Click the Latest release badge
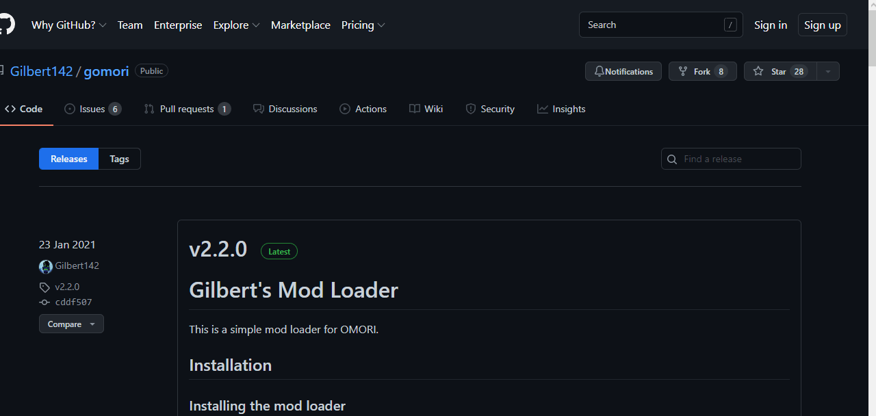Image resolution: width=876 pixels, height=416 pixels. coord(279,251)
